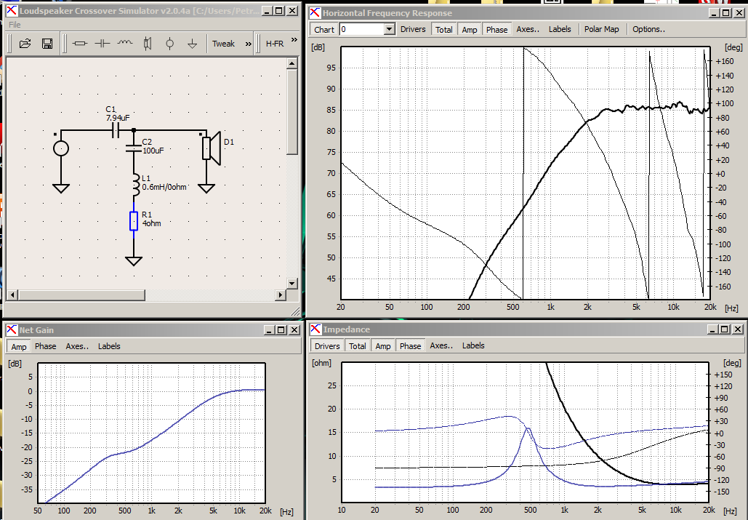Select the voltage source component tool
This screenshot has width=748, height=520.
tap(170, 44)
